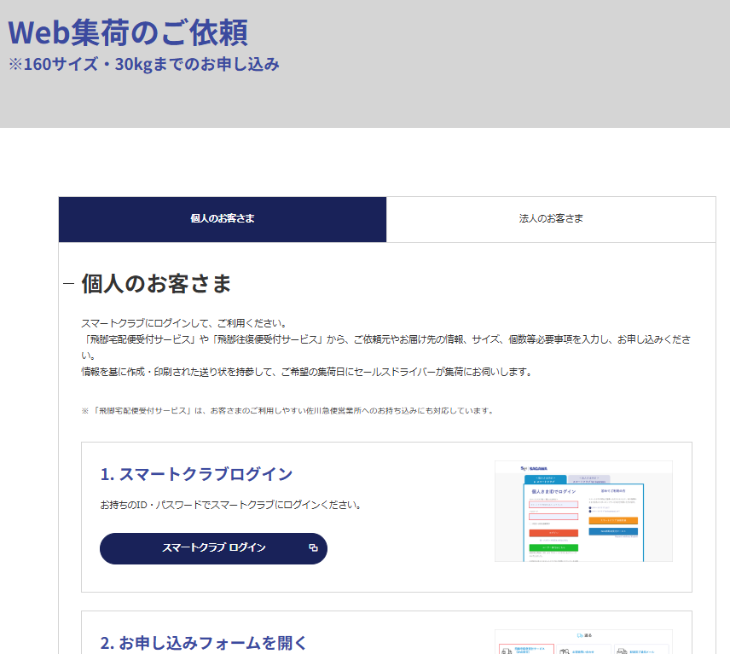The height and width of the screenshot is (654, 730).
Task: Click the 個人のお客さま section heading
Action: (156, 283)
